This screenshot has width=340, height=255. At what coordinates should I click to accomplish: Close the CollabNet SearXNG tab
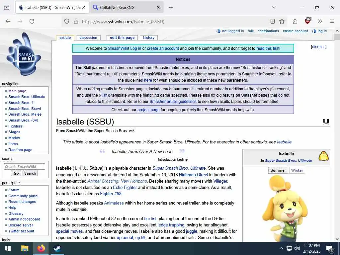pyautogui.click(x=158, y=7)
